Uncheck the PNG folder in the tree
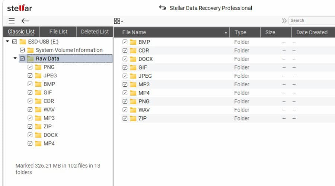The height and width of the screenshot is (186, 335). tap(30, 67)
